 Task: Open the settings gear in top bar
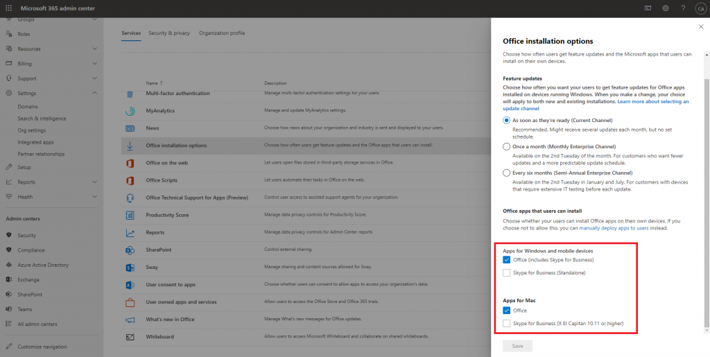pos(665,8)
